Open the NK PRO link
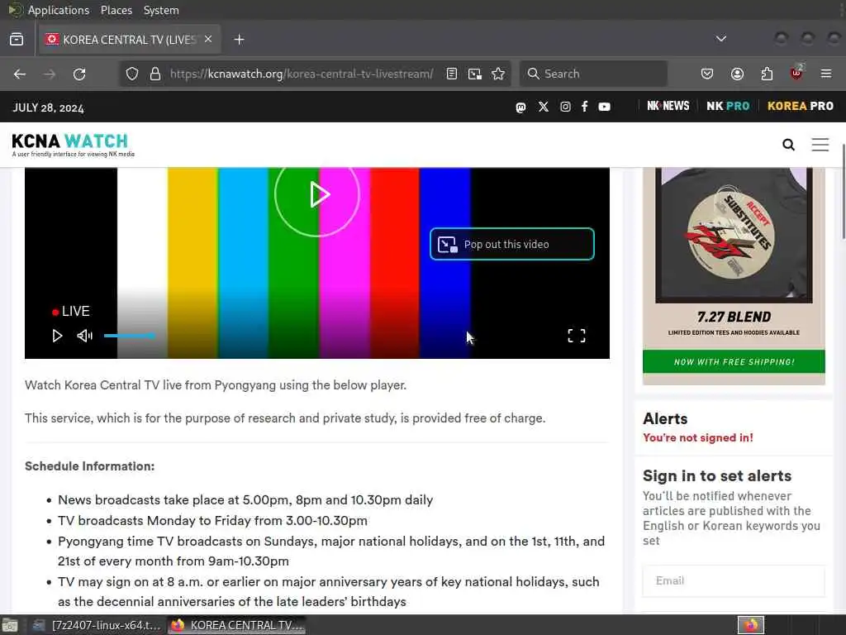This screenshot has width=846, height=635. pyautogui.click(x=728, y=106)
